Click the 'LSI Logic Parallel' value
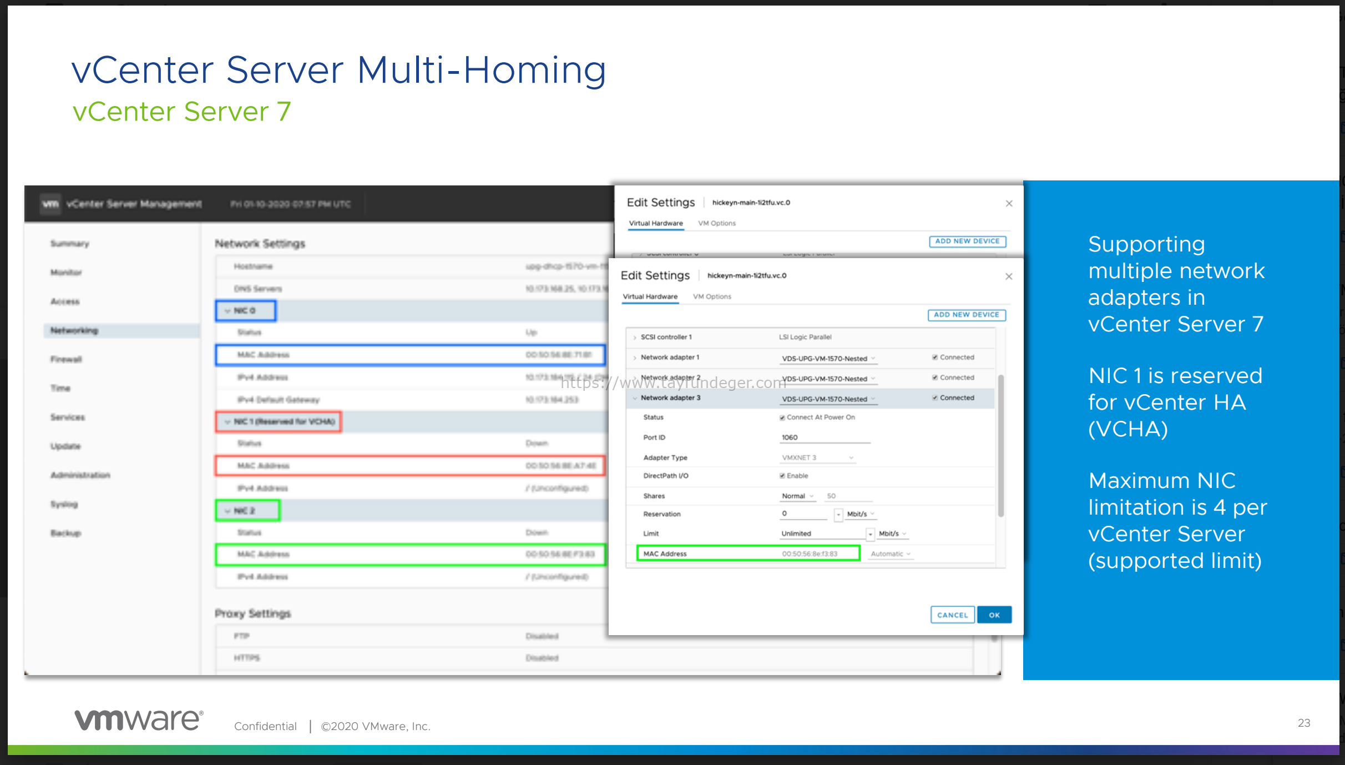 tap(805, 338)
